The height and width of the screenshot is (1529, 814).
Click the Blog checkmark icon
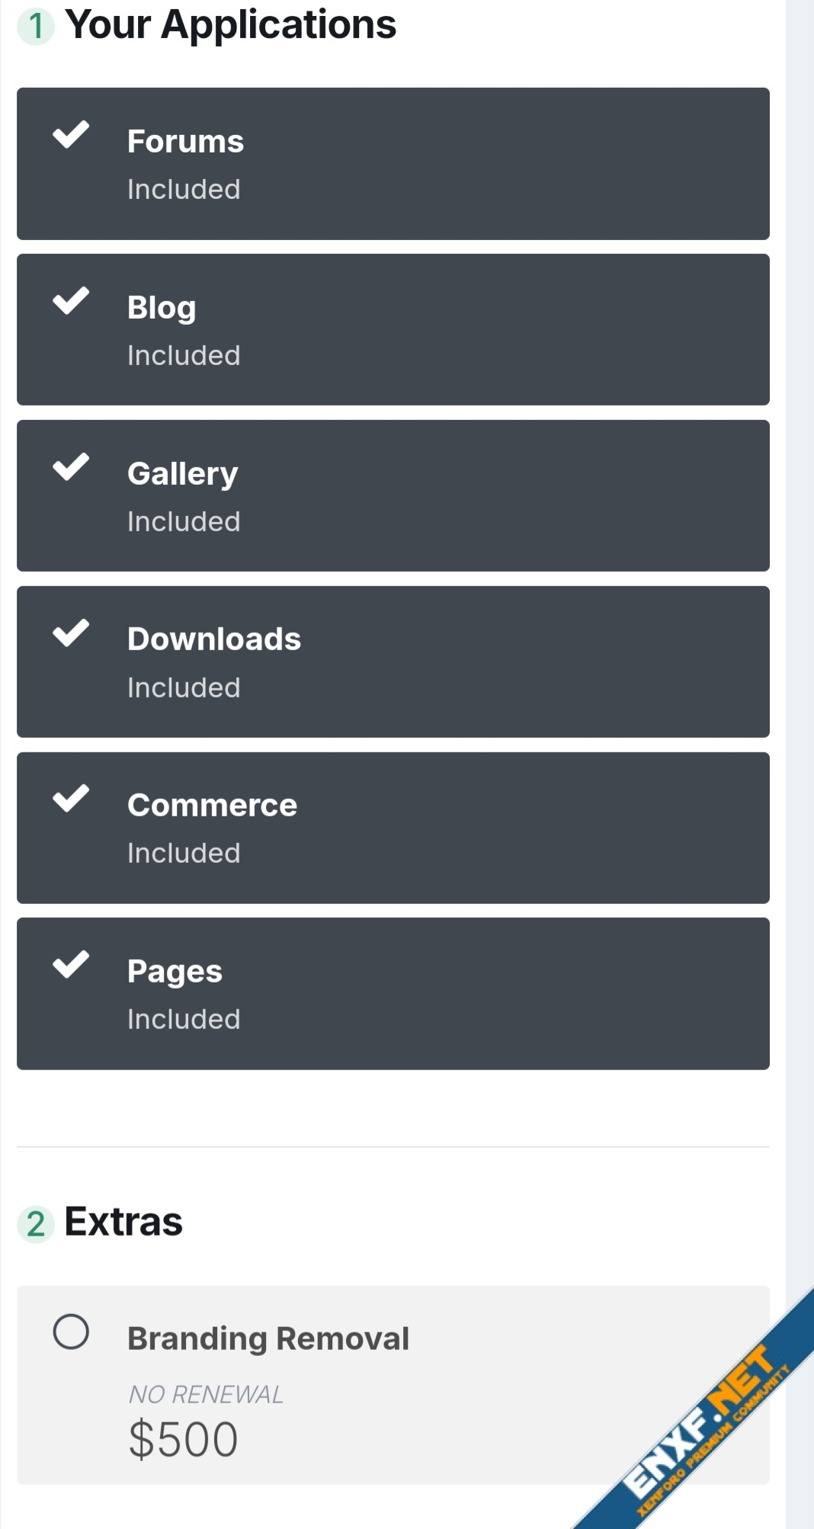(x=71, y=301)
